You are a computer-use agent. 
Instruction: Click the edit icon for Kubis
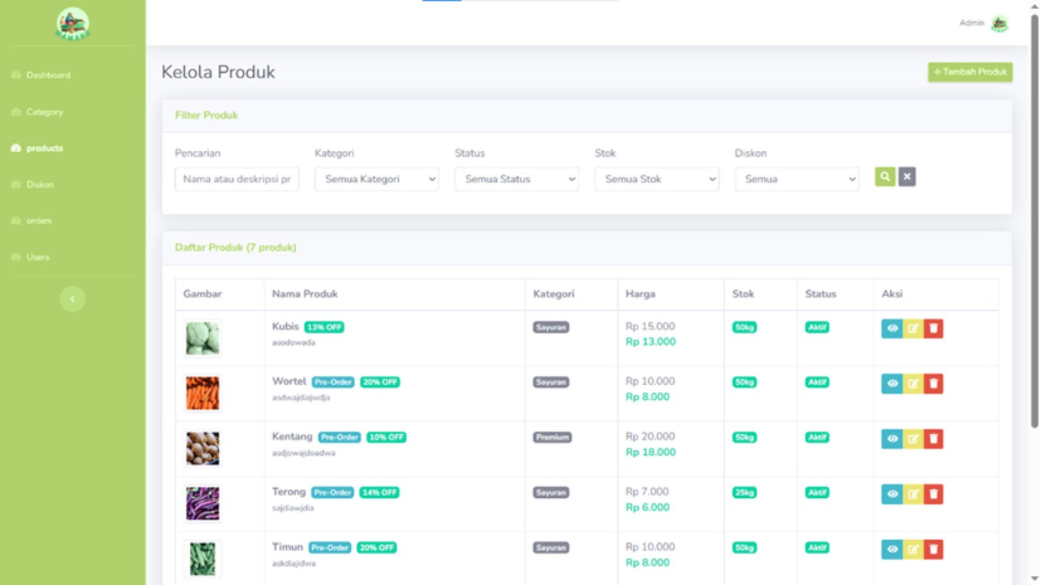pos(913,328)
